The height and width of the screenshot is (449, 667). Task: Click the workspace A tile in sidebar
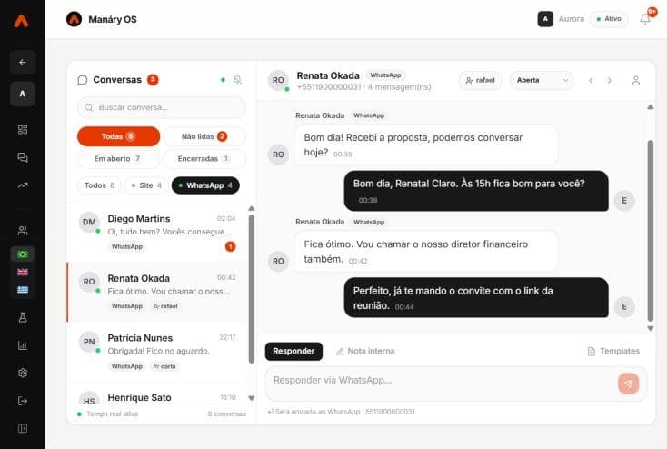pyautogui.click(x=23, y=94)
